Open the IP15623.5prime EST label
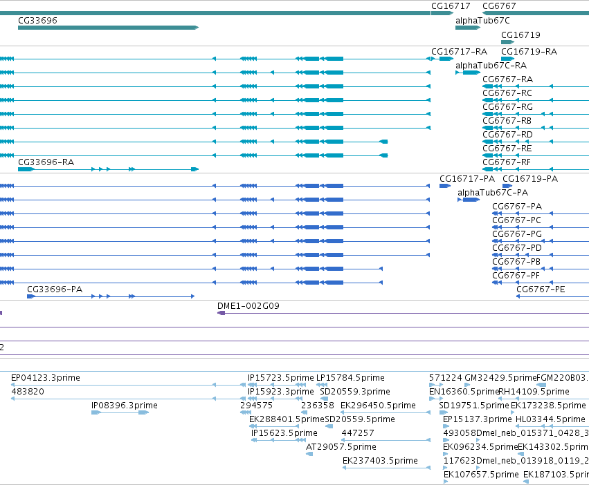 284,433
